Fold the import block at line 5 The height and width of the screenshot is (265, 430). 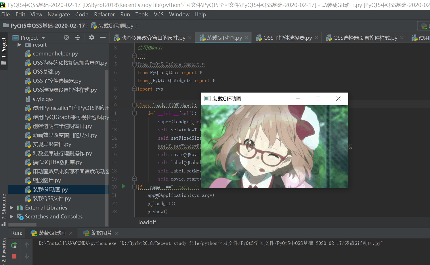click(x=134, y=64)
